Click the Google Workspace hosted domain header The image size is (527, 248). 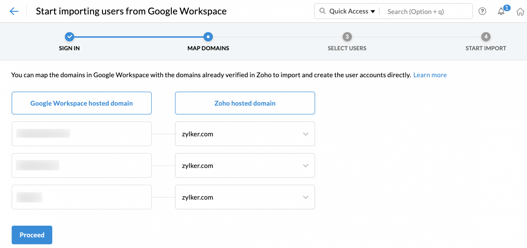click(82, 103)
